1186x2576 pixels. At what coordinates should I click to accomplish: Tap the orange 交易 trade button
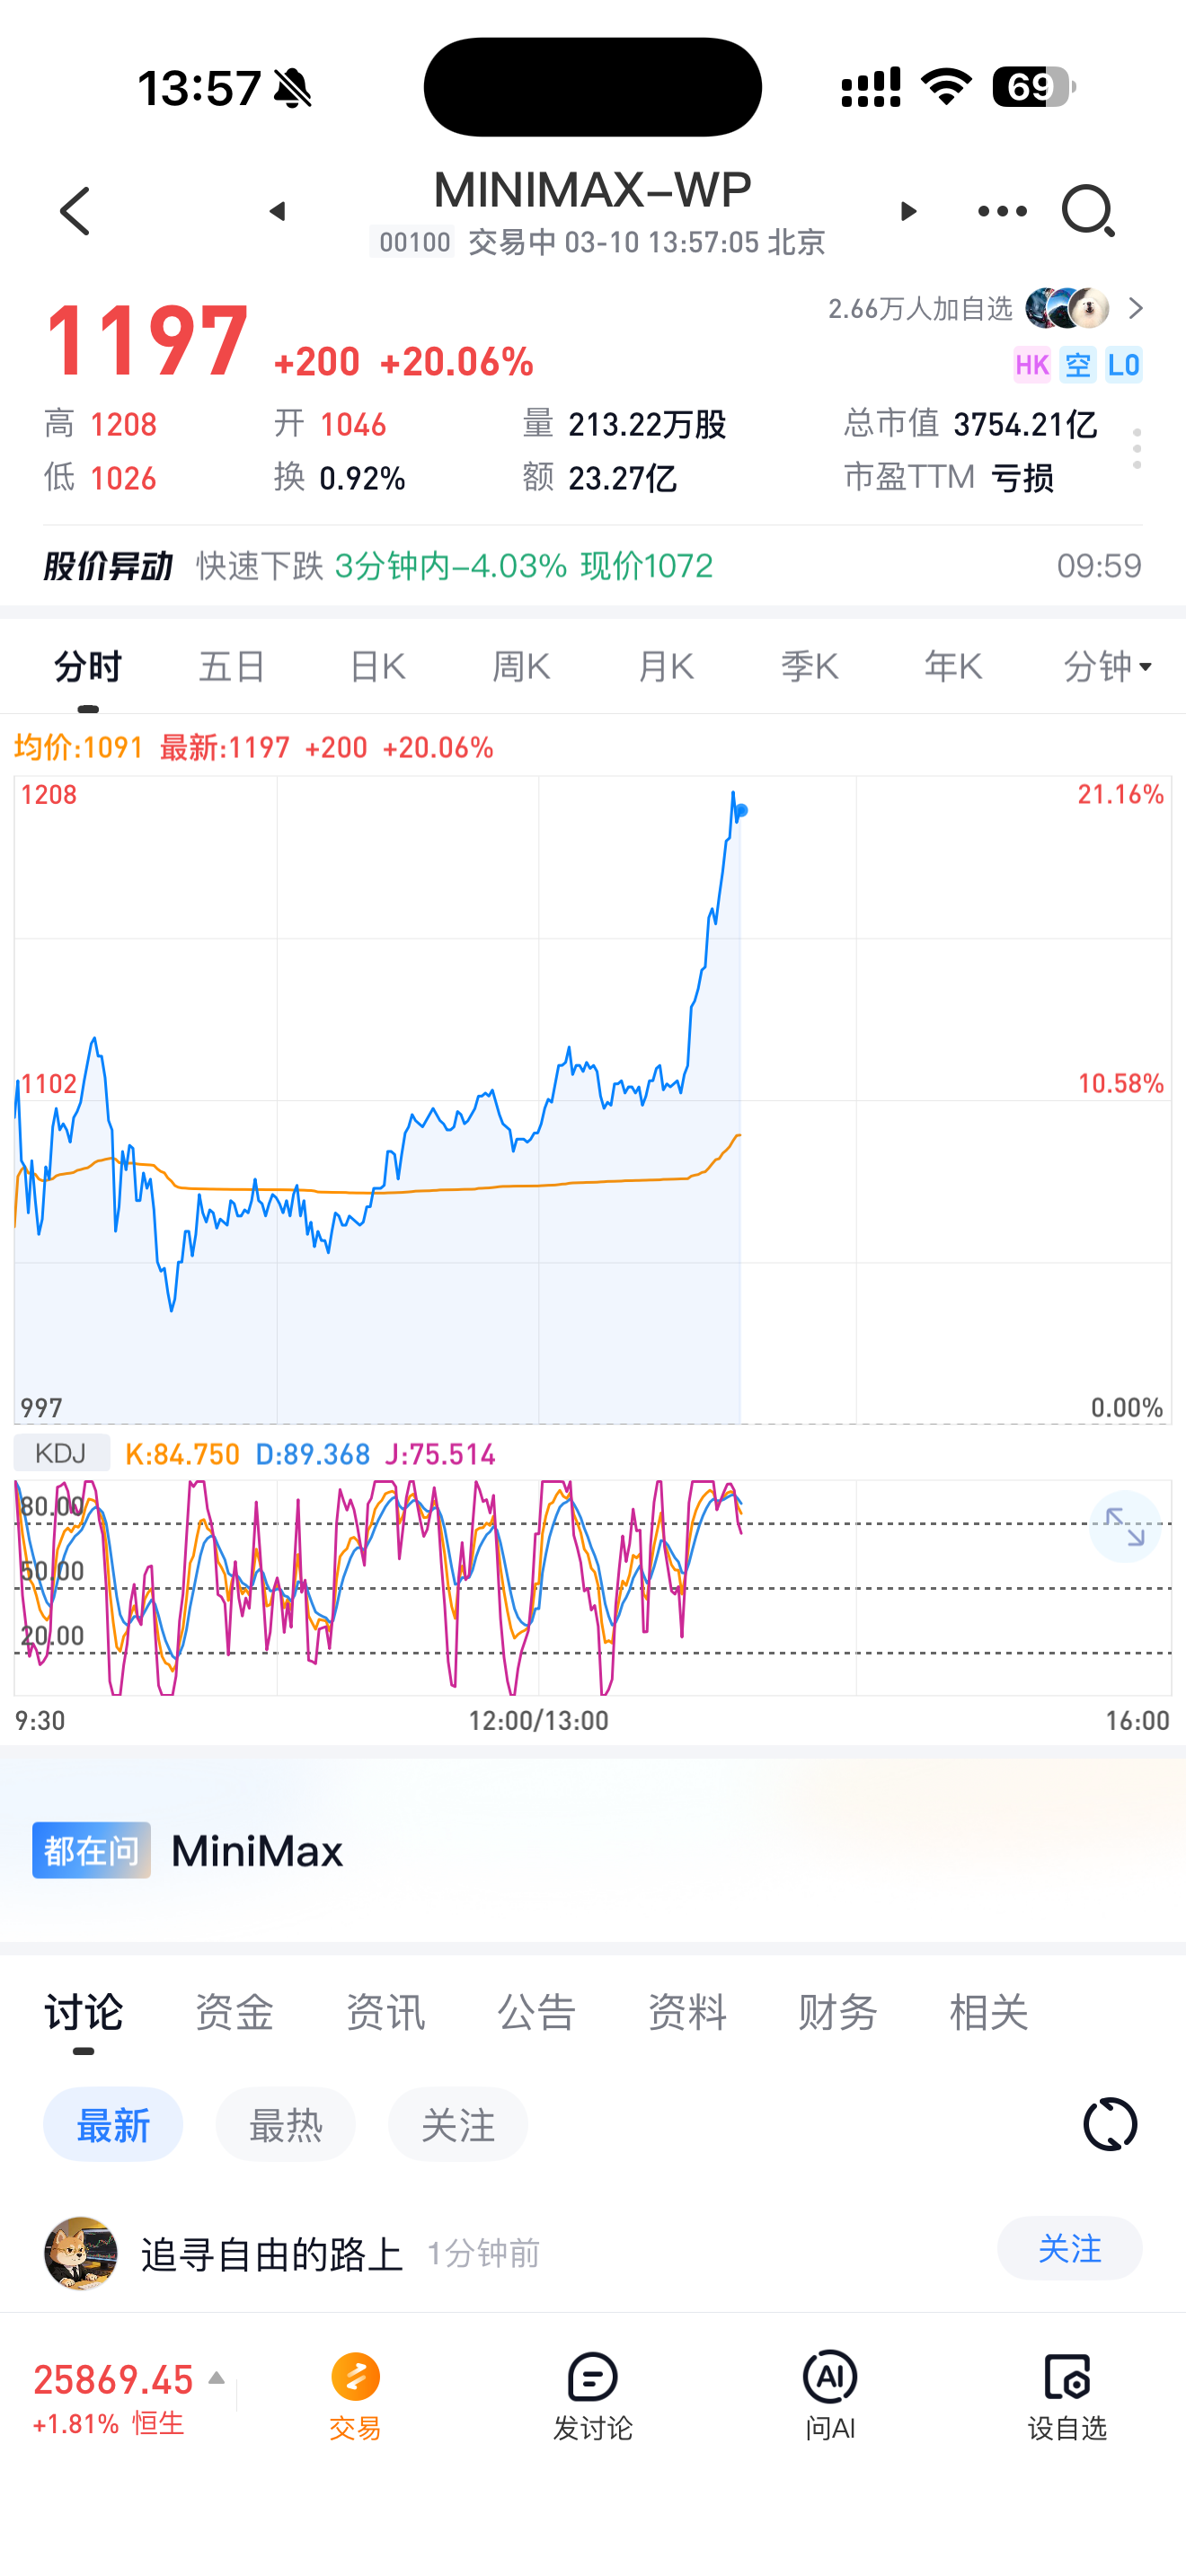point(356,2394)
